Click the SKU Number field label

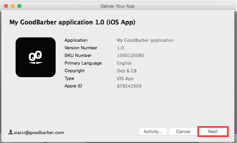pyautogui.click(x=78, y=56)
